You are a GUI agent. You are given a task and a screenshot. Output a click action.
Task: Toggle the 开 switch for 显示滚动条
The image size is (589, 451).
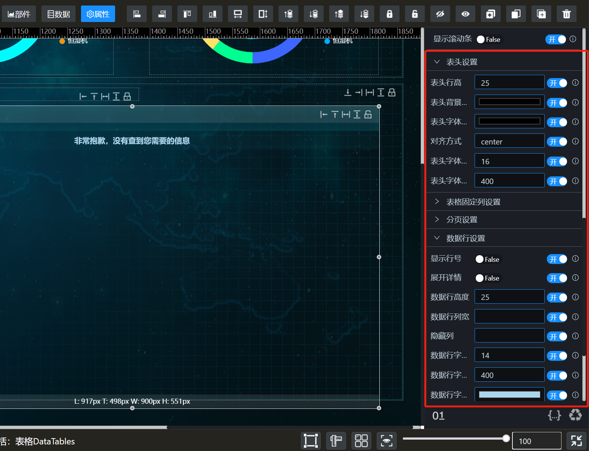[x=556, y=39]
